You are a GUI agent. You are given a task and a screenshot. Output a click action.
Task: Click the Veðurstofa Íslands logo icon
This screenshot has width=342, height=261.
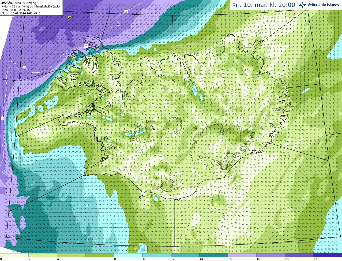[x=302, y=5]
